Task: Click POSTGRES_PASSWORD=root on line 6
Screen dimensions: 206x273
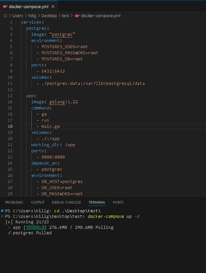Action: click(x=70, y=53)
